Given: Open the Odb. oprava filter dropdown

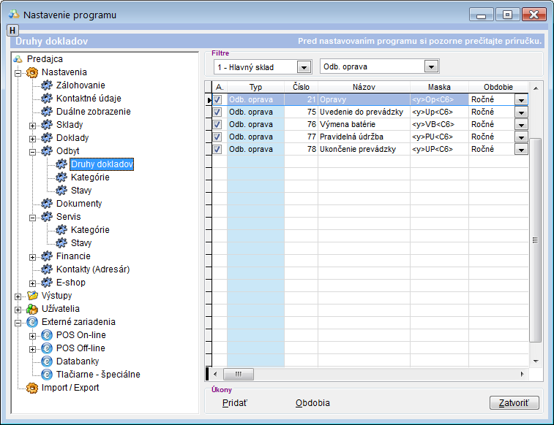Looking at the screenshot, I should click(x=431, y=67).
